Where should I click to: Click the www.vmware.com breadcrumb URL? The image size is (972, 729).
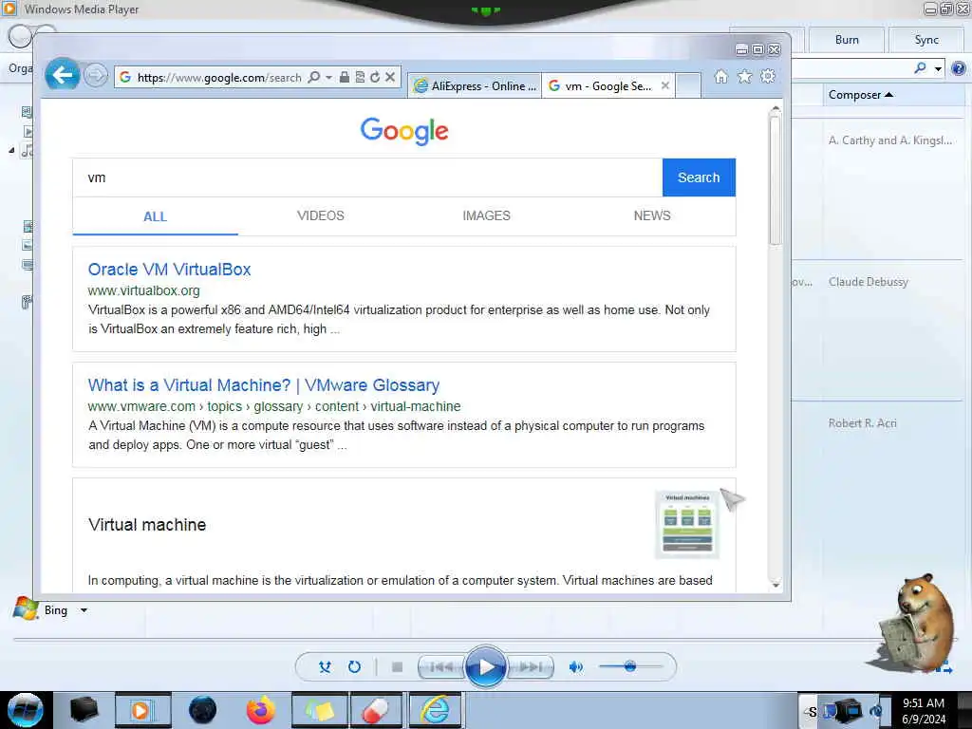[x=274, y=406]
